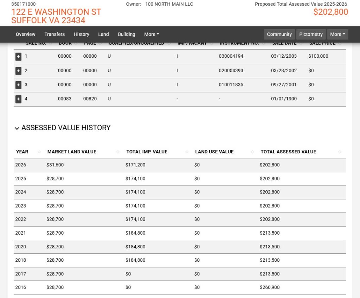This screenshot has width=360, height=298.
Task: Expand sale number 2 row details
Action: 18,71
